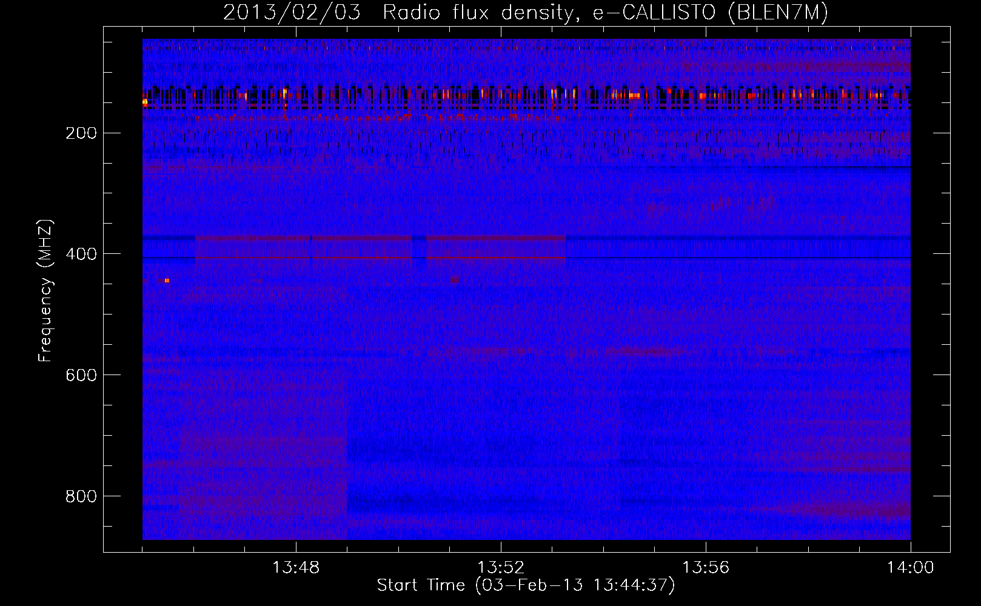Click the "13:48" time tick label
Viewport: 981px width, 606px height.
tap(296, 568)
